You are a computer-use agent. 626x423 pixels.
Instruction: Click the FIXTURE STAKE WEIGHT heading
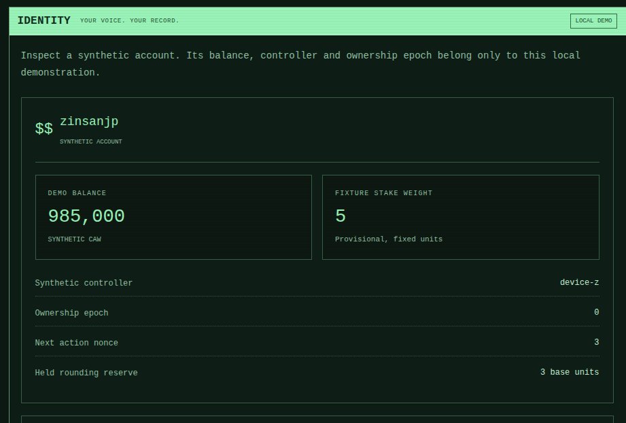(x=383, y=193)
